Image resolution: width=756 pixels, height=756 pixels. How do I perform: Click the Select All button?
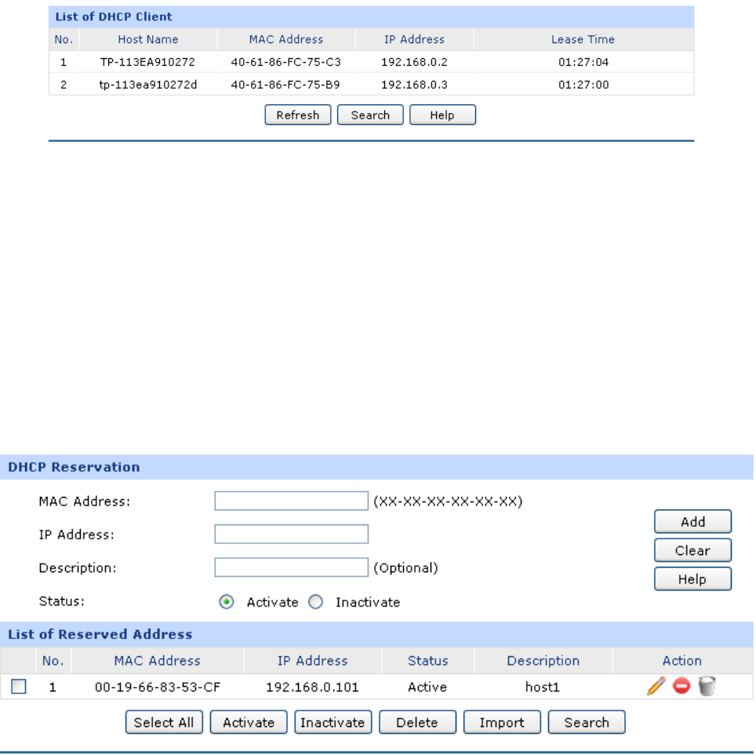(x=164, y=722)
